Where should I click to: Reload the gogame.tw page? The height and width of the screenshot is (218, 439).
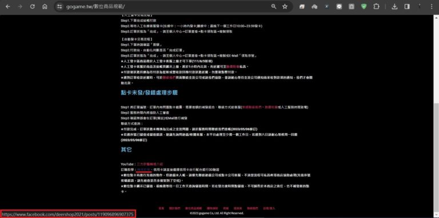coord(33,7)
